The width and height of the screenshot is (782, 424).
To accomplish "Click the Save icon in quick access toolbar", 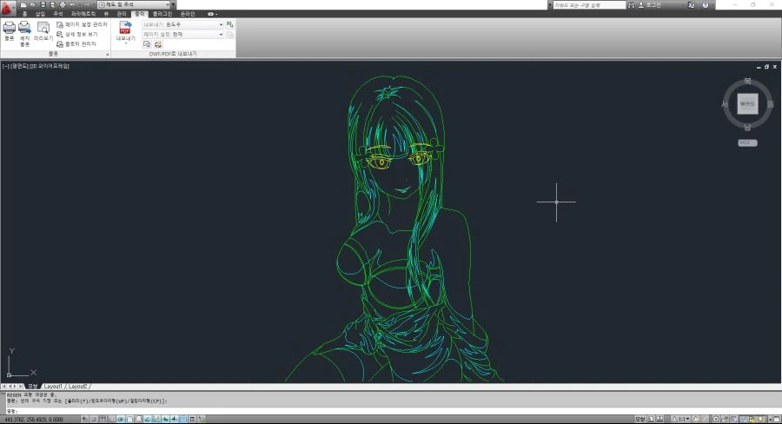I will click(43, 4).
